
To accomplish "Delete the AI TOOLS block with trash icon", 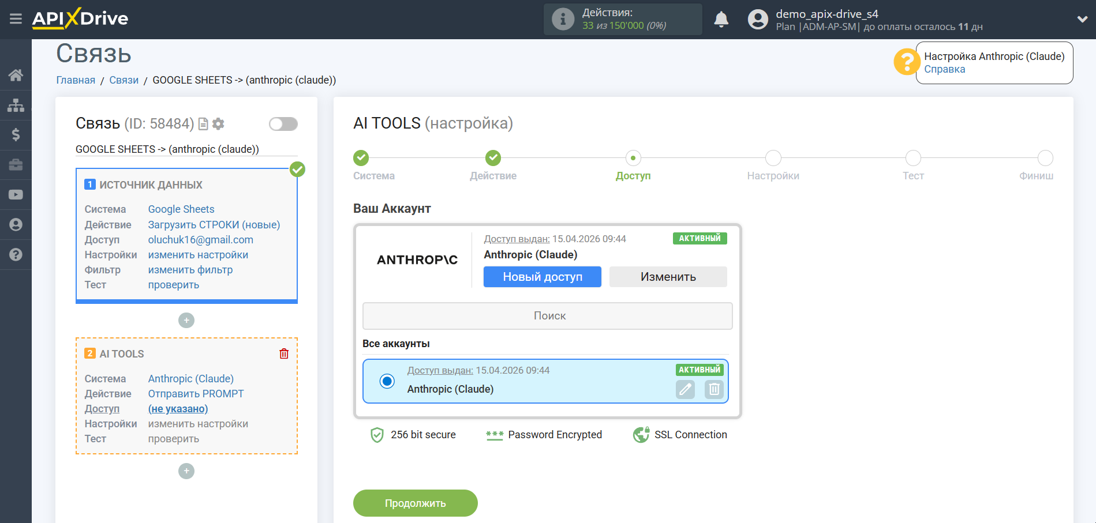I will click(284, 353).
